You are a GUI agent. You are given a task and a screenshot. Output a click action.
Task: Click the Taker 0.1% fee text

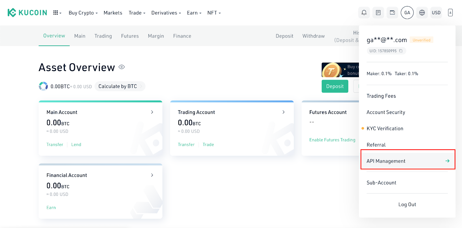click(x=407, y=74)
